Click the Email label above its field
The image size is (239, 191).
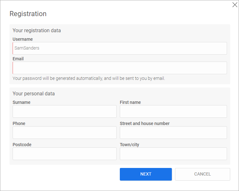18,59
